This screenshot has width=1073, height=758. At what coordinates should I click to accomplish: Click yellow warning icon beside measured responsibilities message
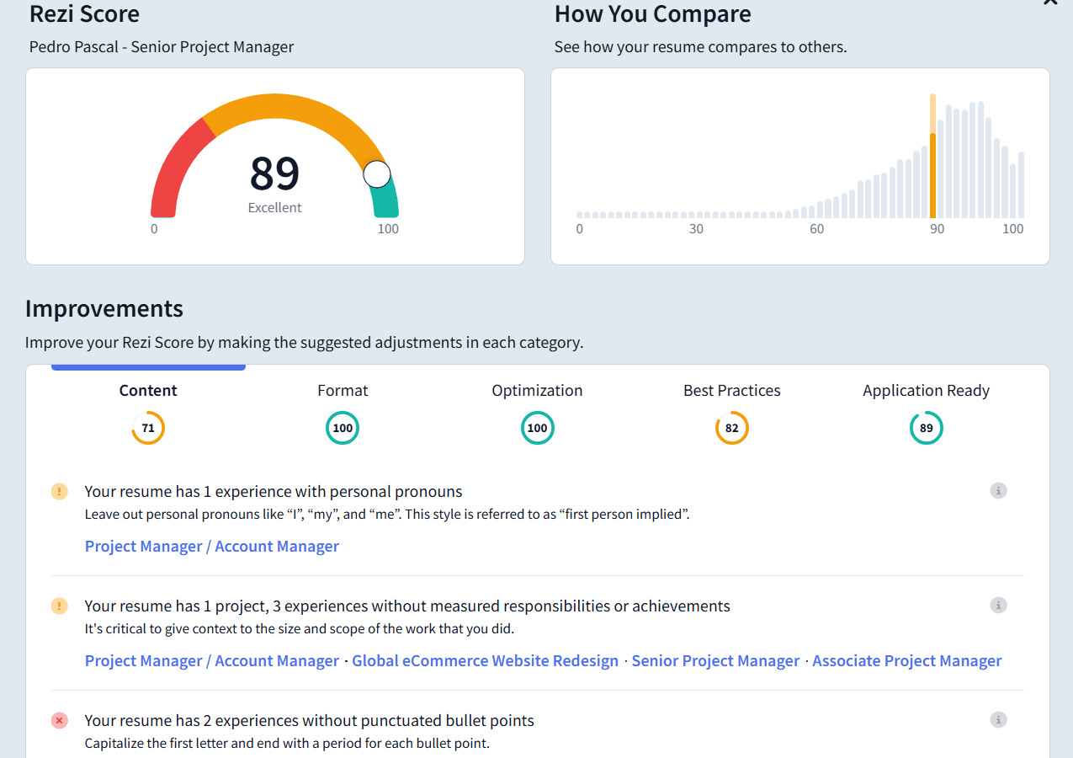[x=59, y=606]
